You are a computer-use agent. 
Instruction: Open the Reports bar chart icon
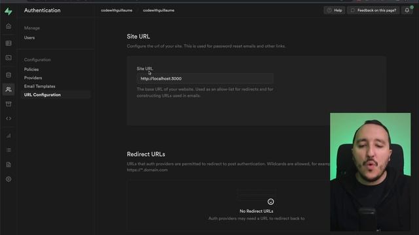(x=9, y=136)
